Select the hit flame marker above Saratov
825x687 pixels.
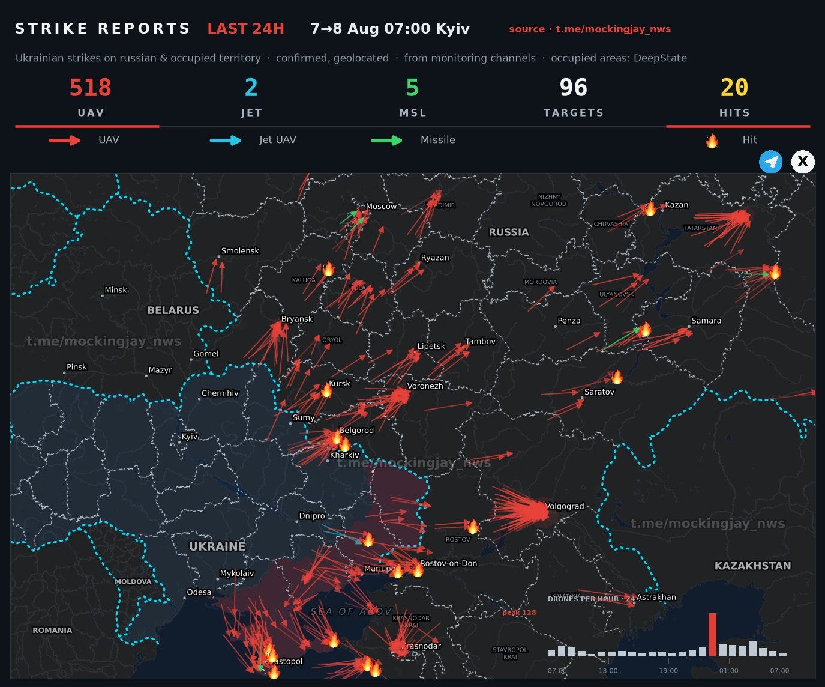pos(616,377)
